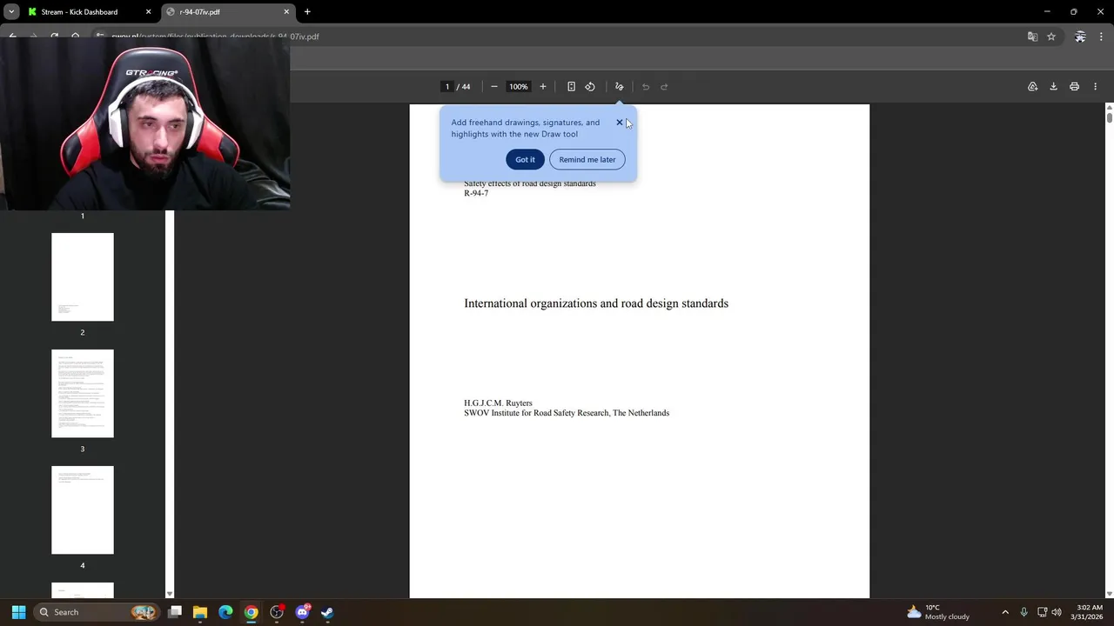Close the r-94-07iv.pdf tab
The width and height of the screenshot is (1114, 626).
click(286, 12)
